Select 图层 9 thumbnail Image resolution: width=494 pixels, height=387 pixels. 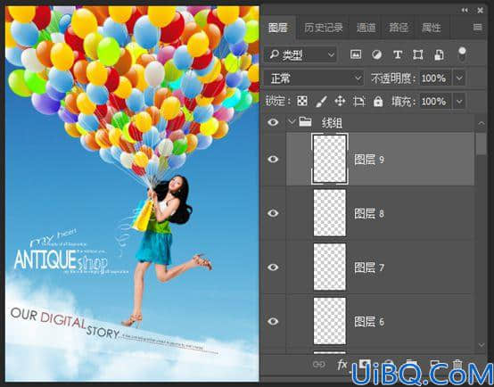(330, 159)
